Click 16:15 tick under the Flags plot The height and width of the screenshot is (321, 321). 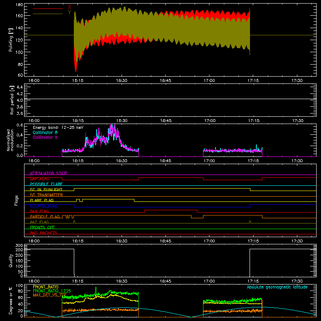[78, 241]
